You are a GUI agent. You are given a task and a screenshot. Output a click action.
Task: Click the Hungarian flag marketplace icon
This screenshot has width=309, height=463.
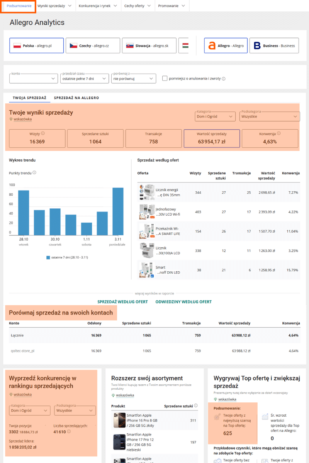pyautogui.click(x=185, y=46)
